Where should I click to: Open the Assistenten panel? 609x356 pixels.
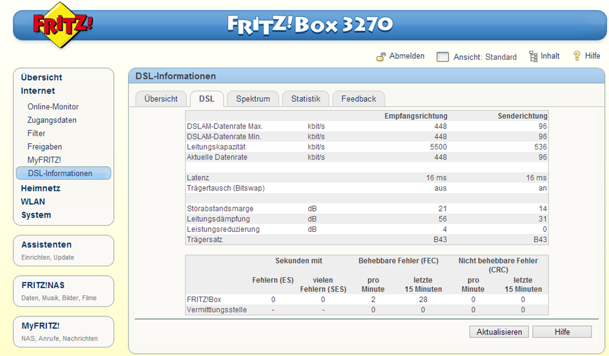(64, 250)
